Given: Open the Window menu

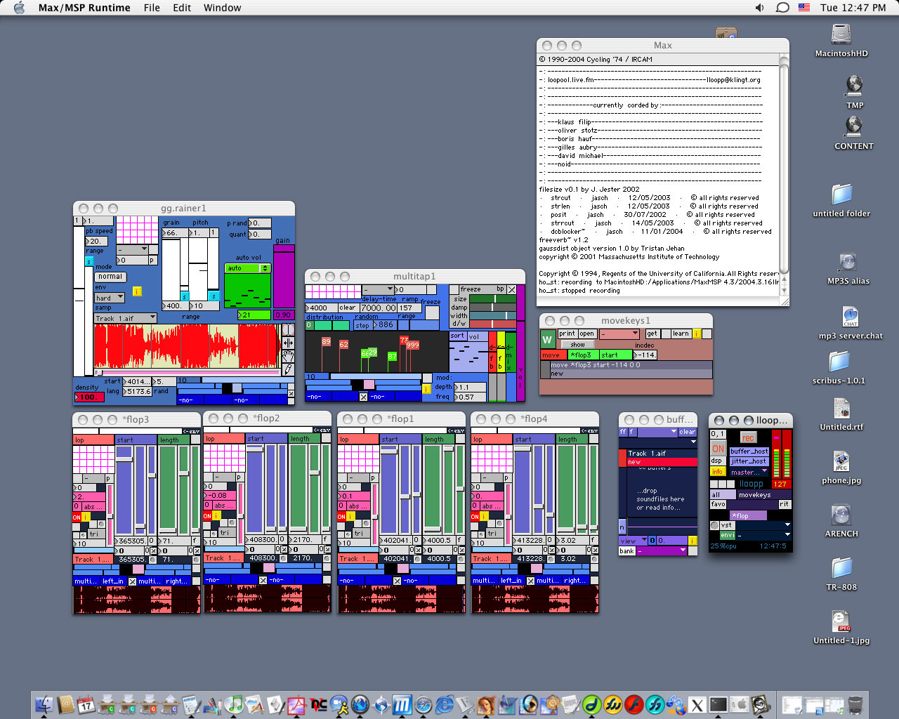Looking at the screenshot, I should (x=222, y=8).
